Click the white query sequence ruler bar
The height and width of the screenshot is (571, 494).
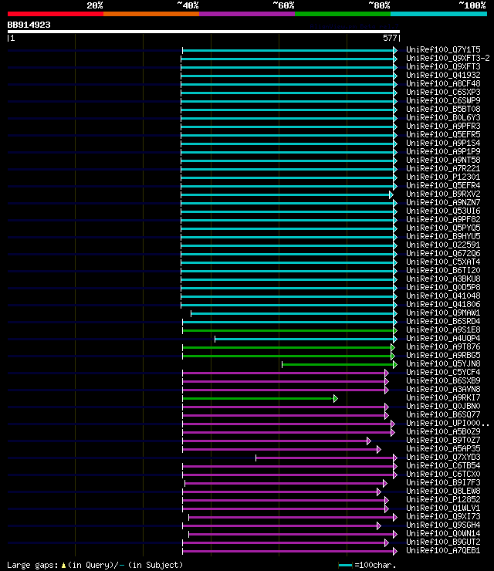click(204, 32)
